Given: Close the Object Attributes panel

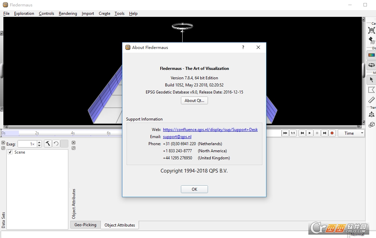Looking at the screenshot, I should click(x=74, y=143).
